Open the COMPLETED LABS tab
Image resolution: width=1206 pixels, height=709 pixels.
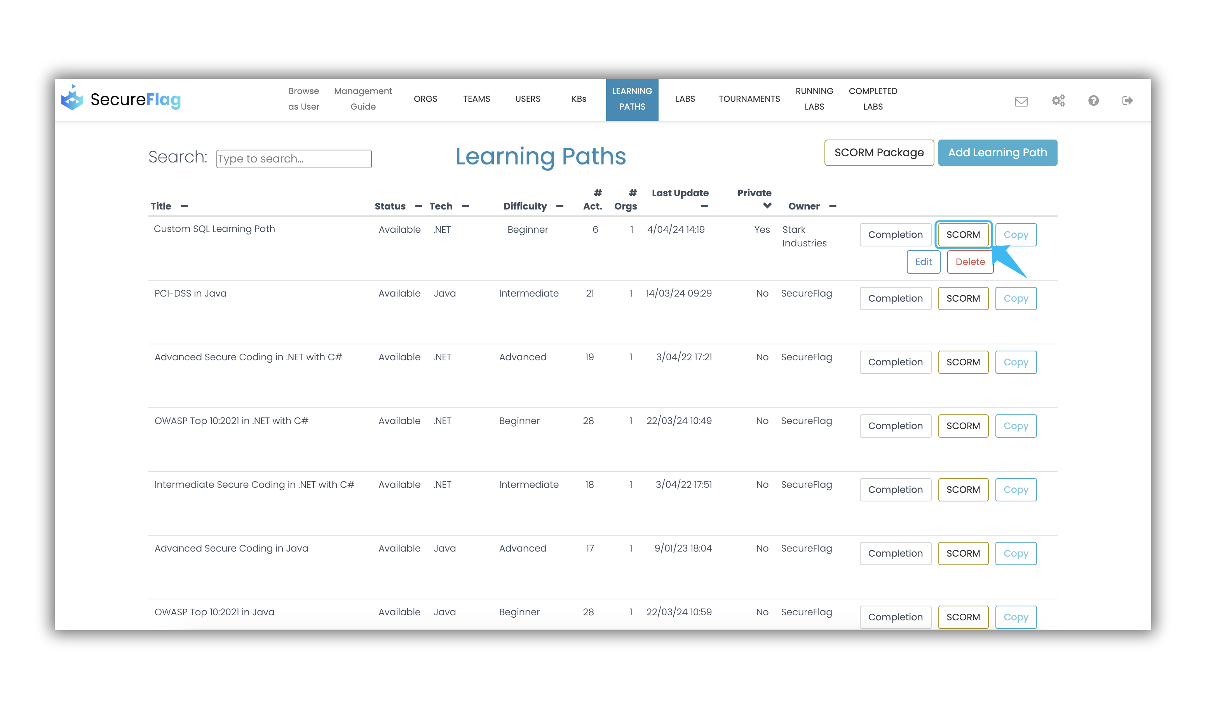(x=873, y=99)
